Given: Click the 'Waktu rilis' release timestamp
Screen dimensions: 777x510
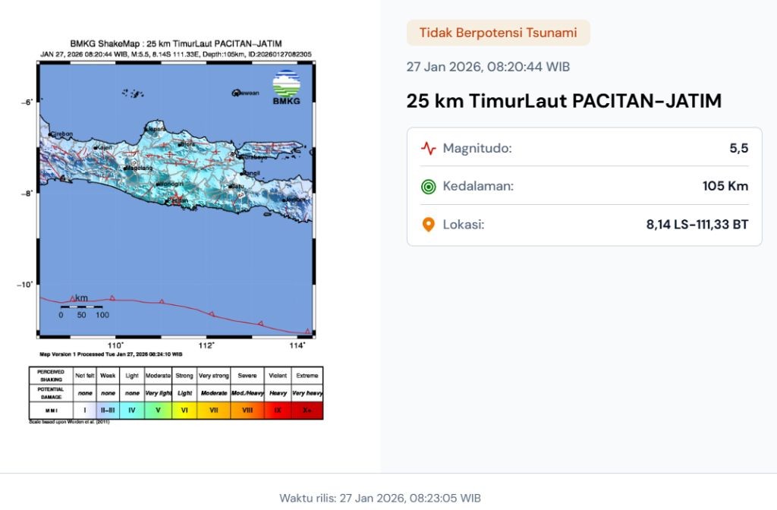Looking at the screenshot, I should 380,498.
